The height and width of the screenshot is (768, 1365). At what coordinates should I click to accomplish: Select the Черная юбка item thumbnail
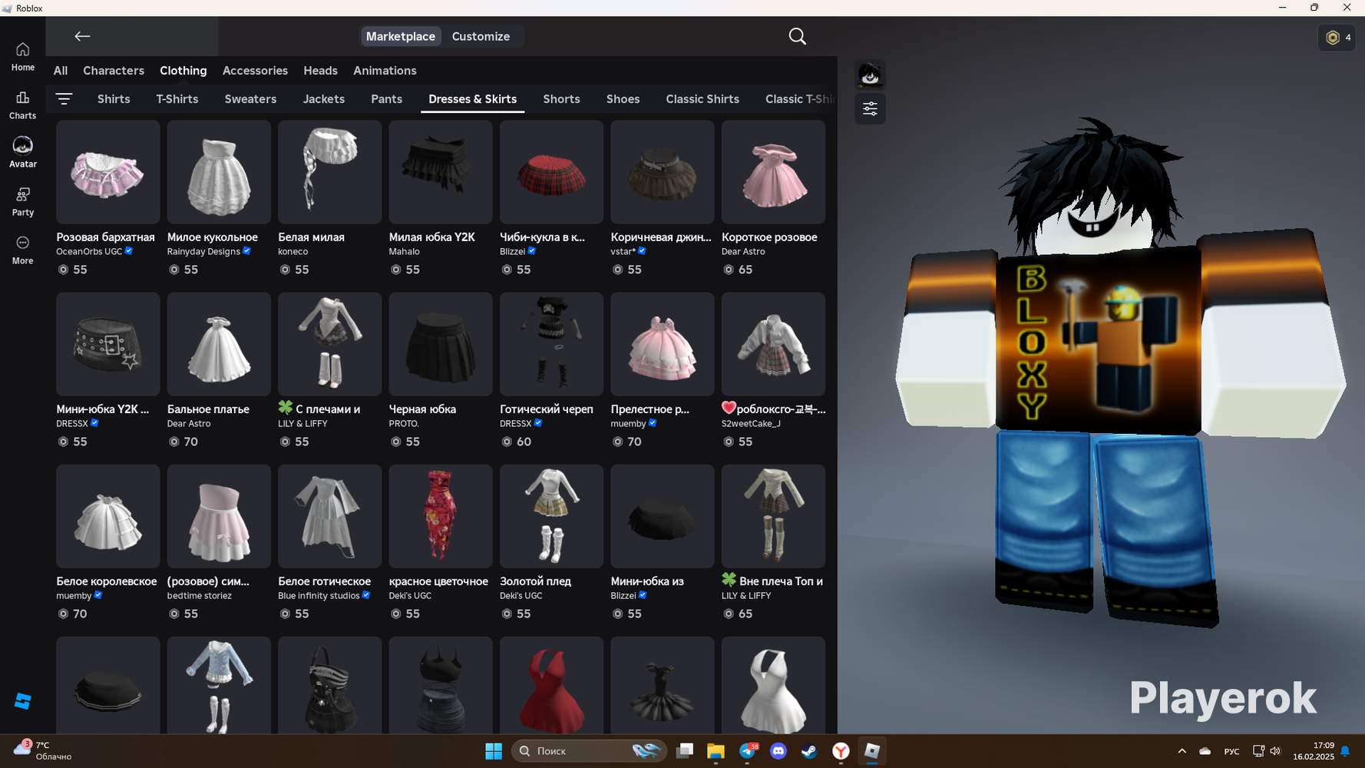441,344
